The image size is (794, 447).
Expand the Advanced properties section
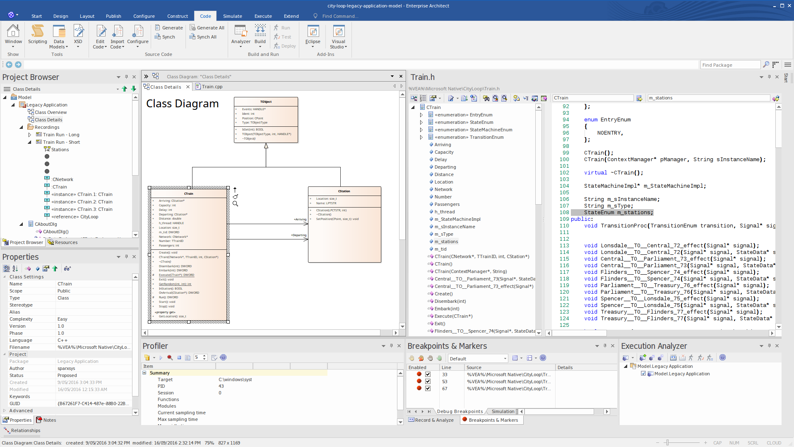click(5, 411)
